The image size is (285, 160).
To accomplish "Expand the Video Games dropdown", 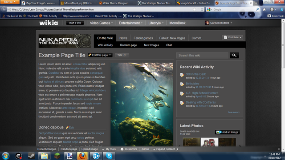I will (x=101, y=23).
